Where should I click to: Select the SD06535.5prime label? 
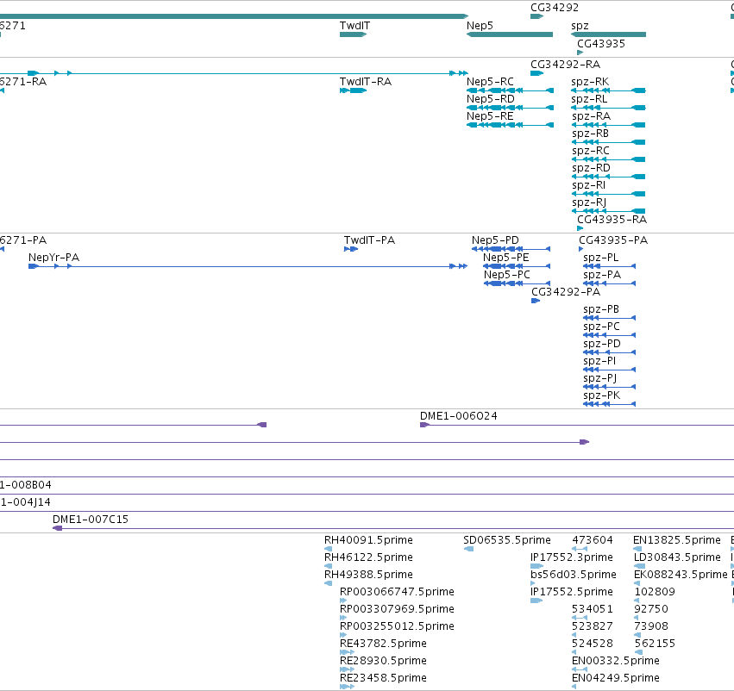coord(507,540)
